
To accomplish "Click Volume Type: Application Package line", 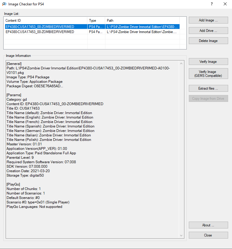I will pos(35,82).
